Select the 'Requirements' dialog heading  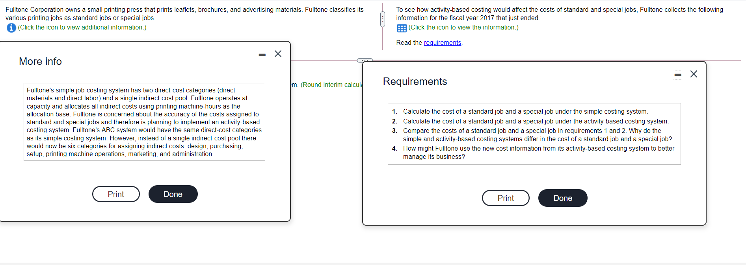[x=415, y=81]
